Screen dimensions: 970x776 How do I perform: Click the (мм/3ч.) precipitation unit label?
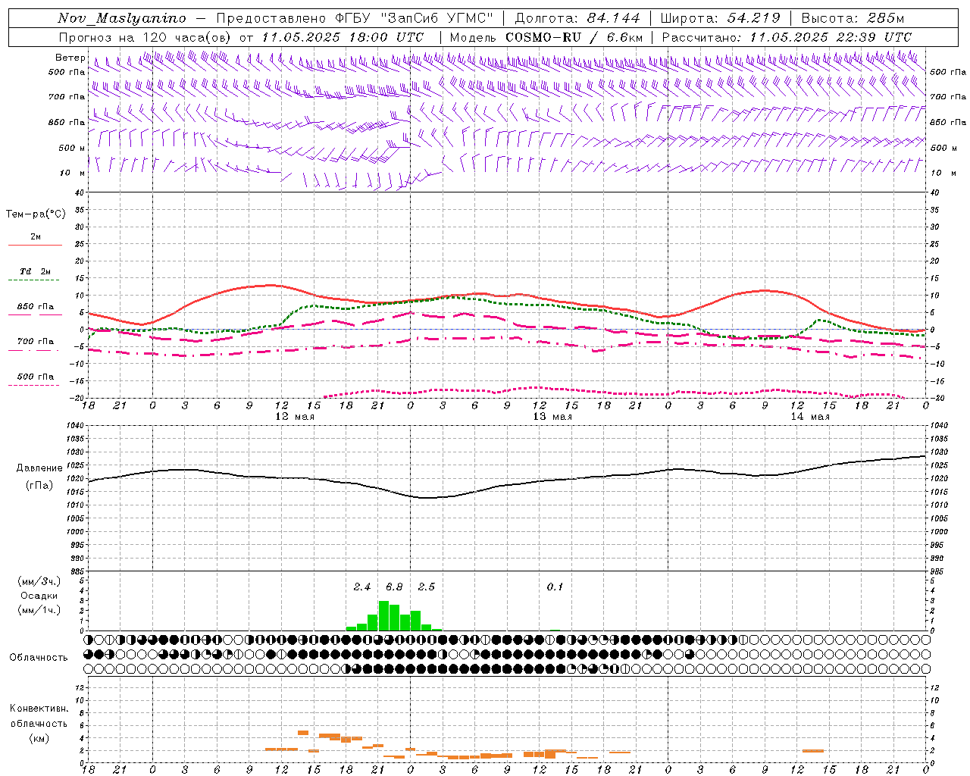[39, 581]
